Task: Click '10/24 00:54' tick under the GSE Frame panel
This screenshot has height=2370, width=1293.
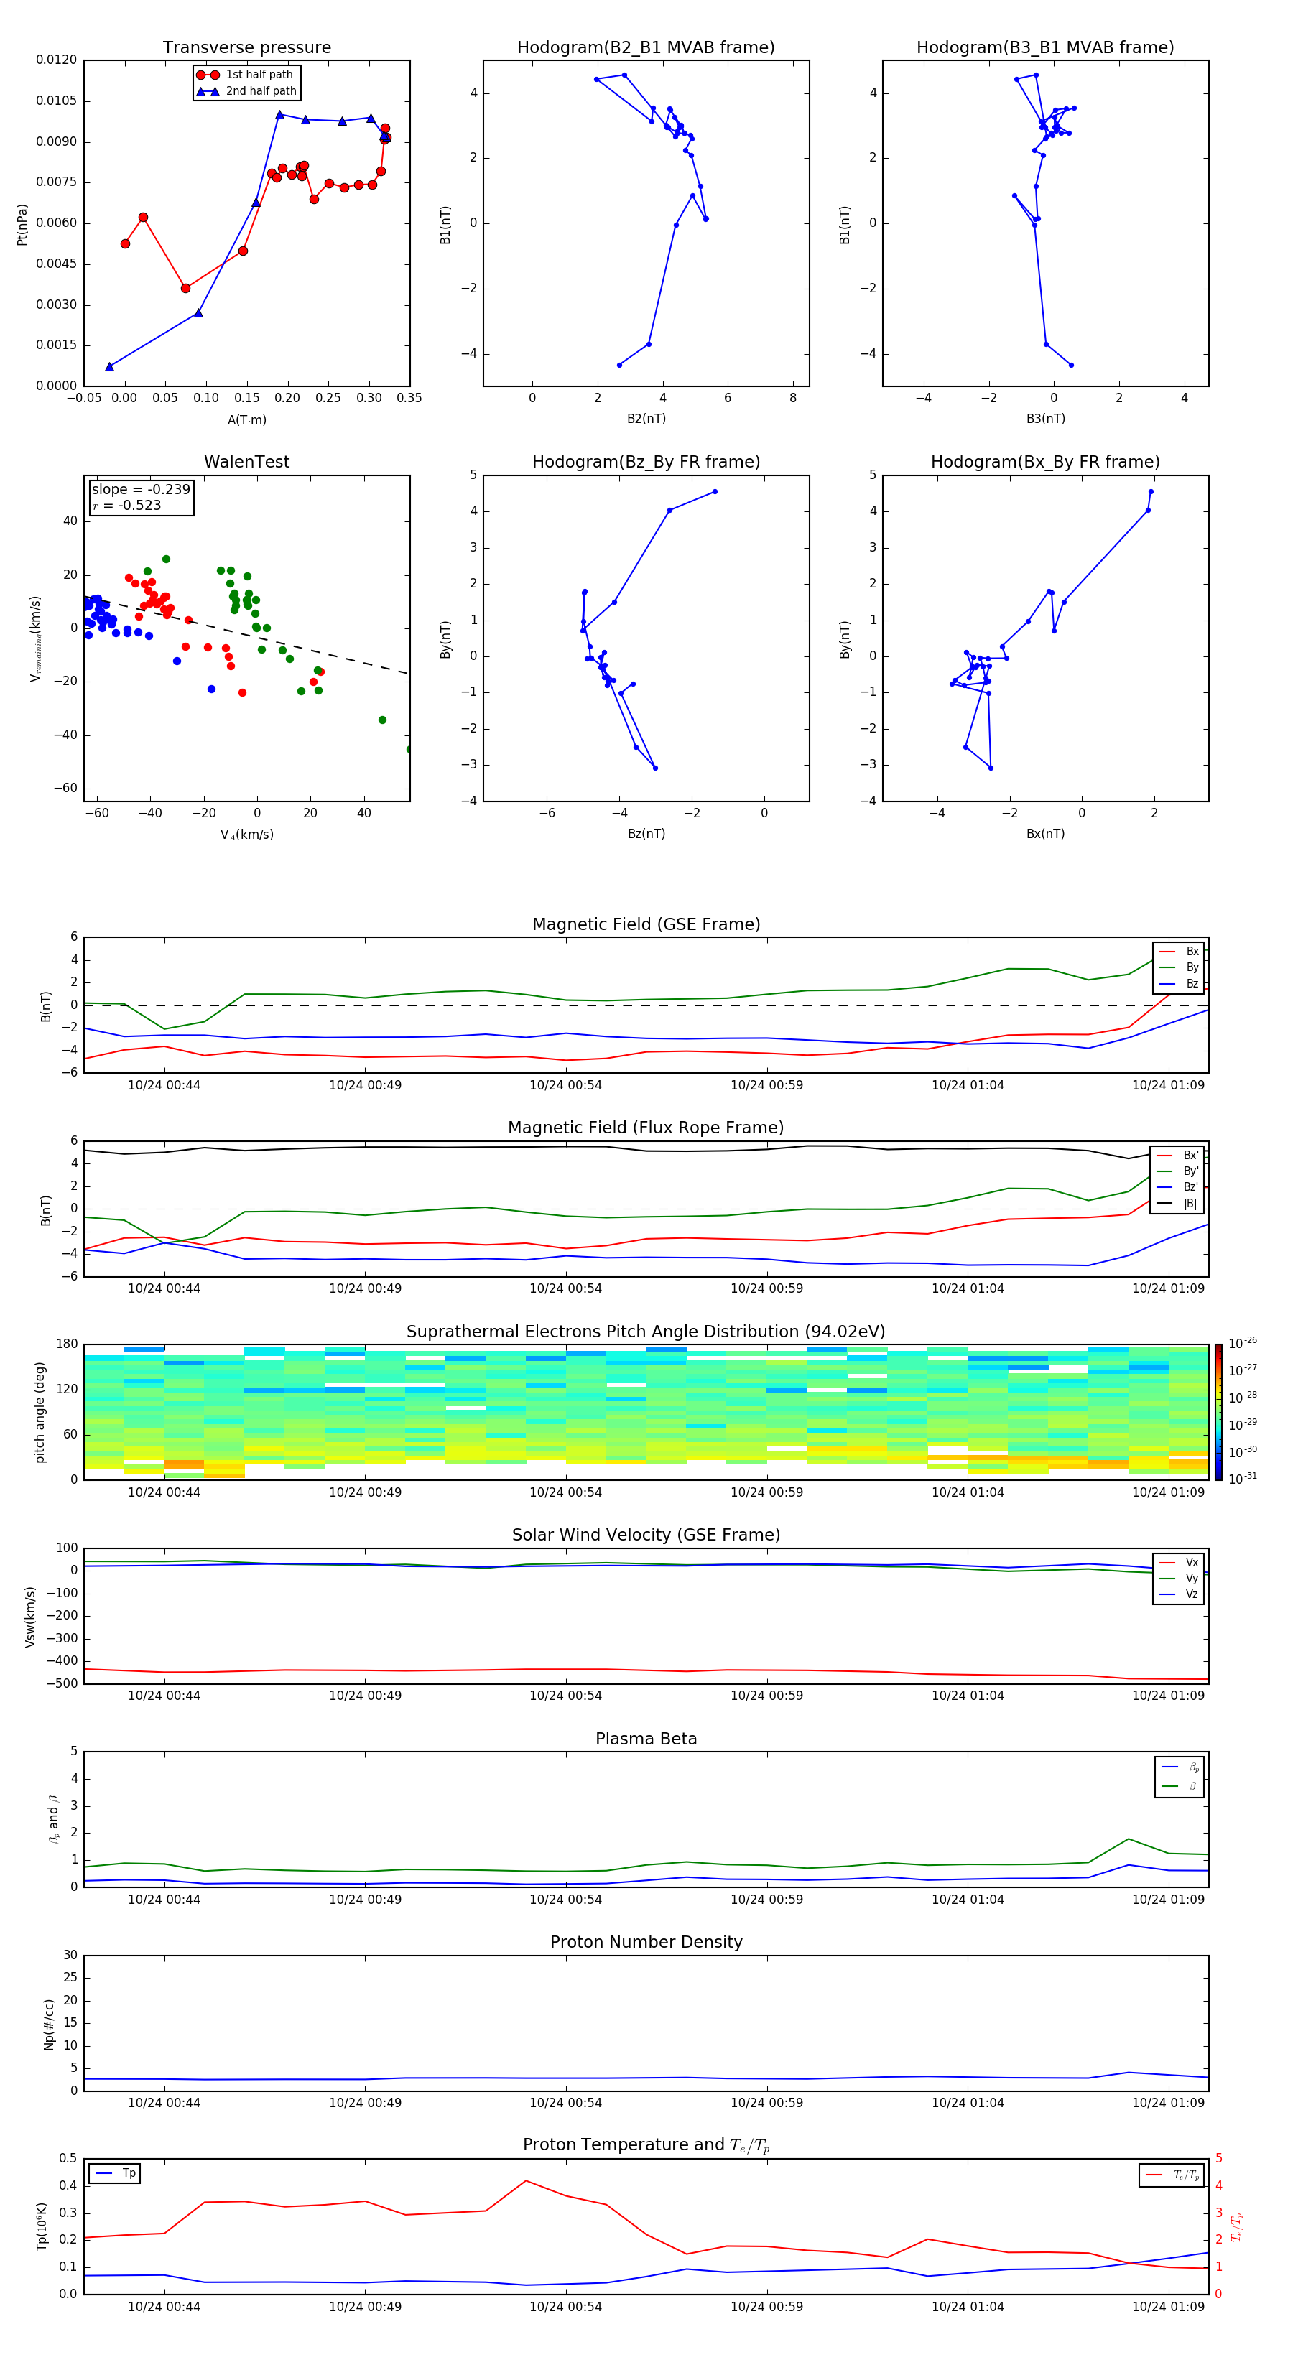Action: click(565, 1086)
